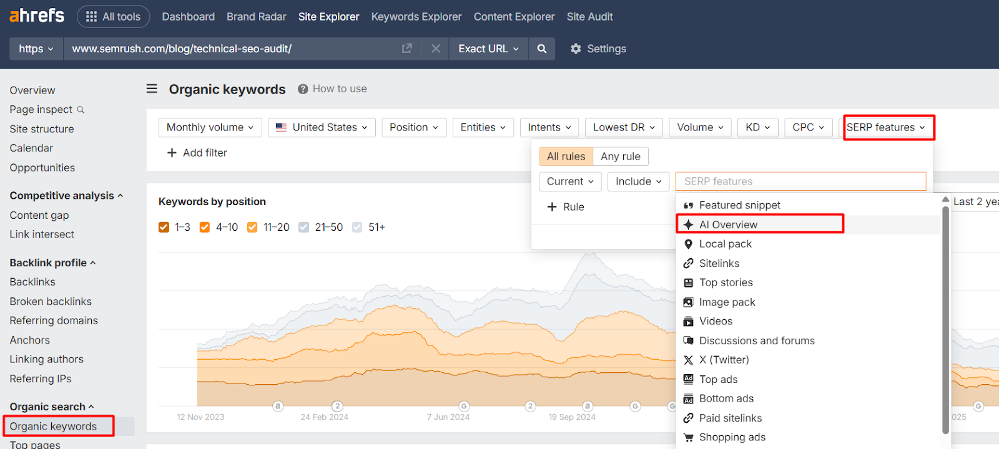Click the event marker above 24 Feb 2024
999x449 pixels.
tap(338, 406)
